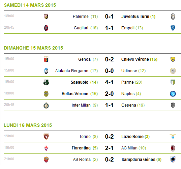Click the Inter Milan round crest
Screen dimensions: 181x169
(x=46, y=105)
